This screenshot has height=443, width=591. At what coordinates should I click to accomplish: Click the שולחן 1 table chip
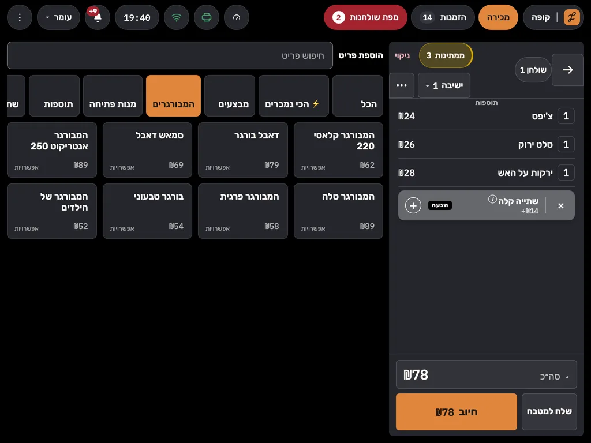[533, 70]
